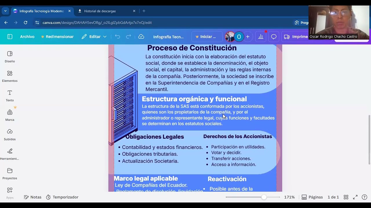The width and height of the screenshot is (371, 208).
Task: Open the 171% zoom level menu
Action: coord(289,197)
